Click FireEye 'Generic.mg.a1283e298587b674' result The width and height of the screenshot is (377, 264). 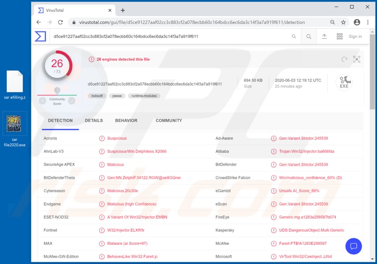(x=307, y=217)
